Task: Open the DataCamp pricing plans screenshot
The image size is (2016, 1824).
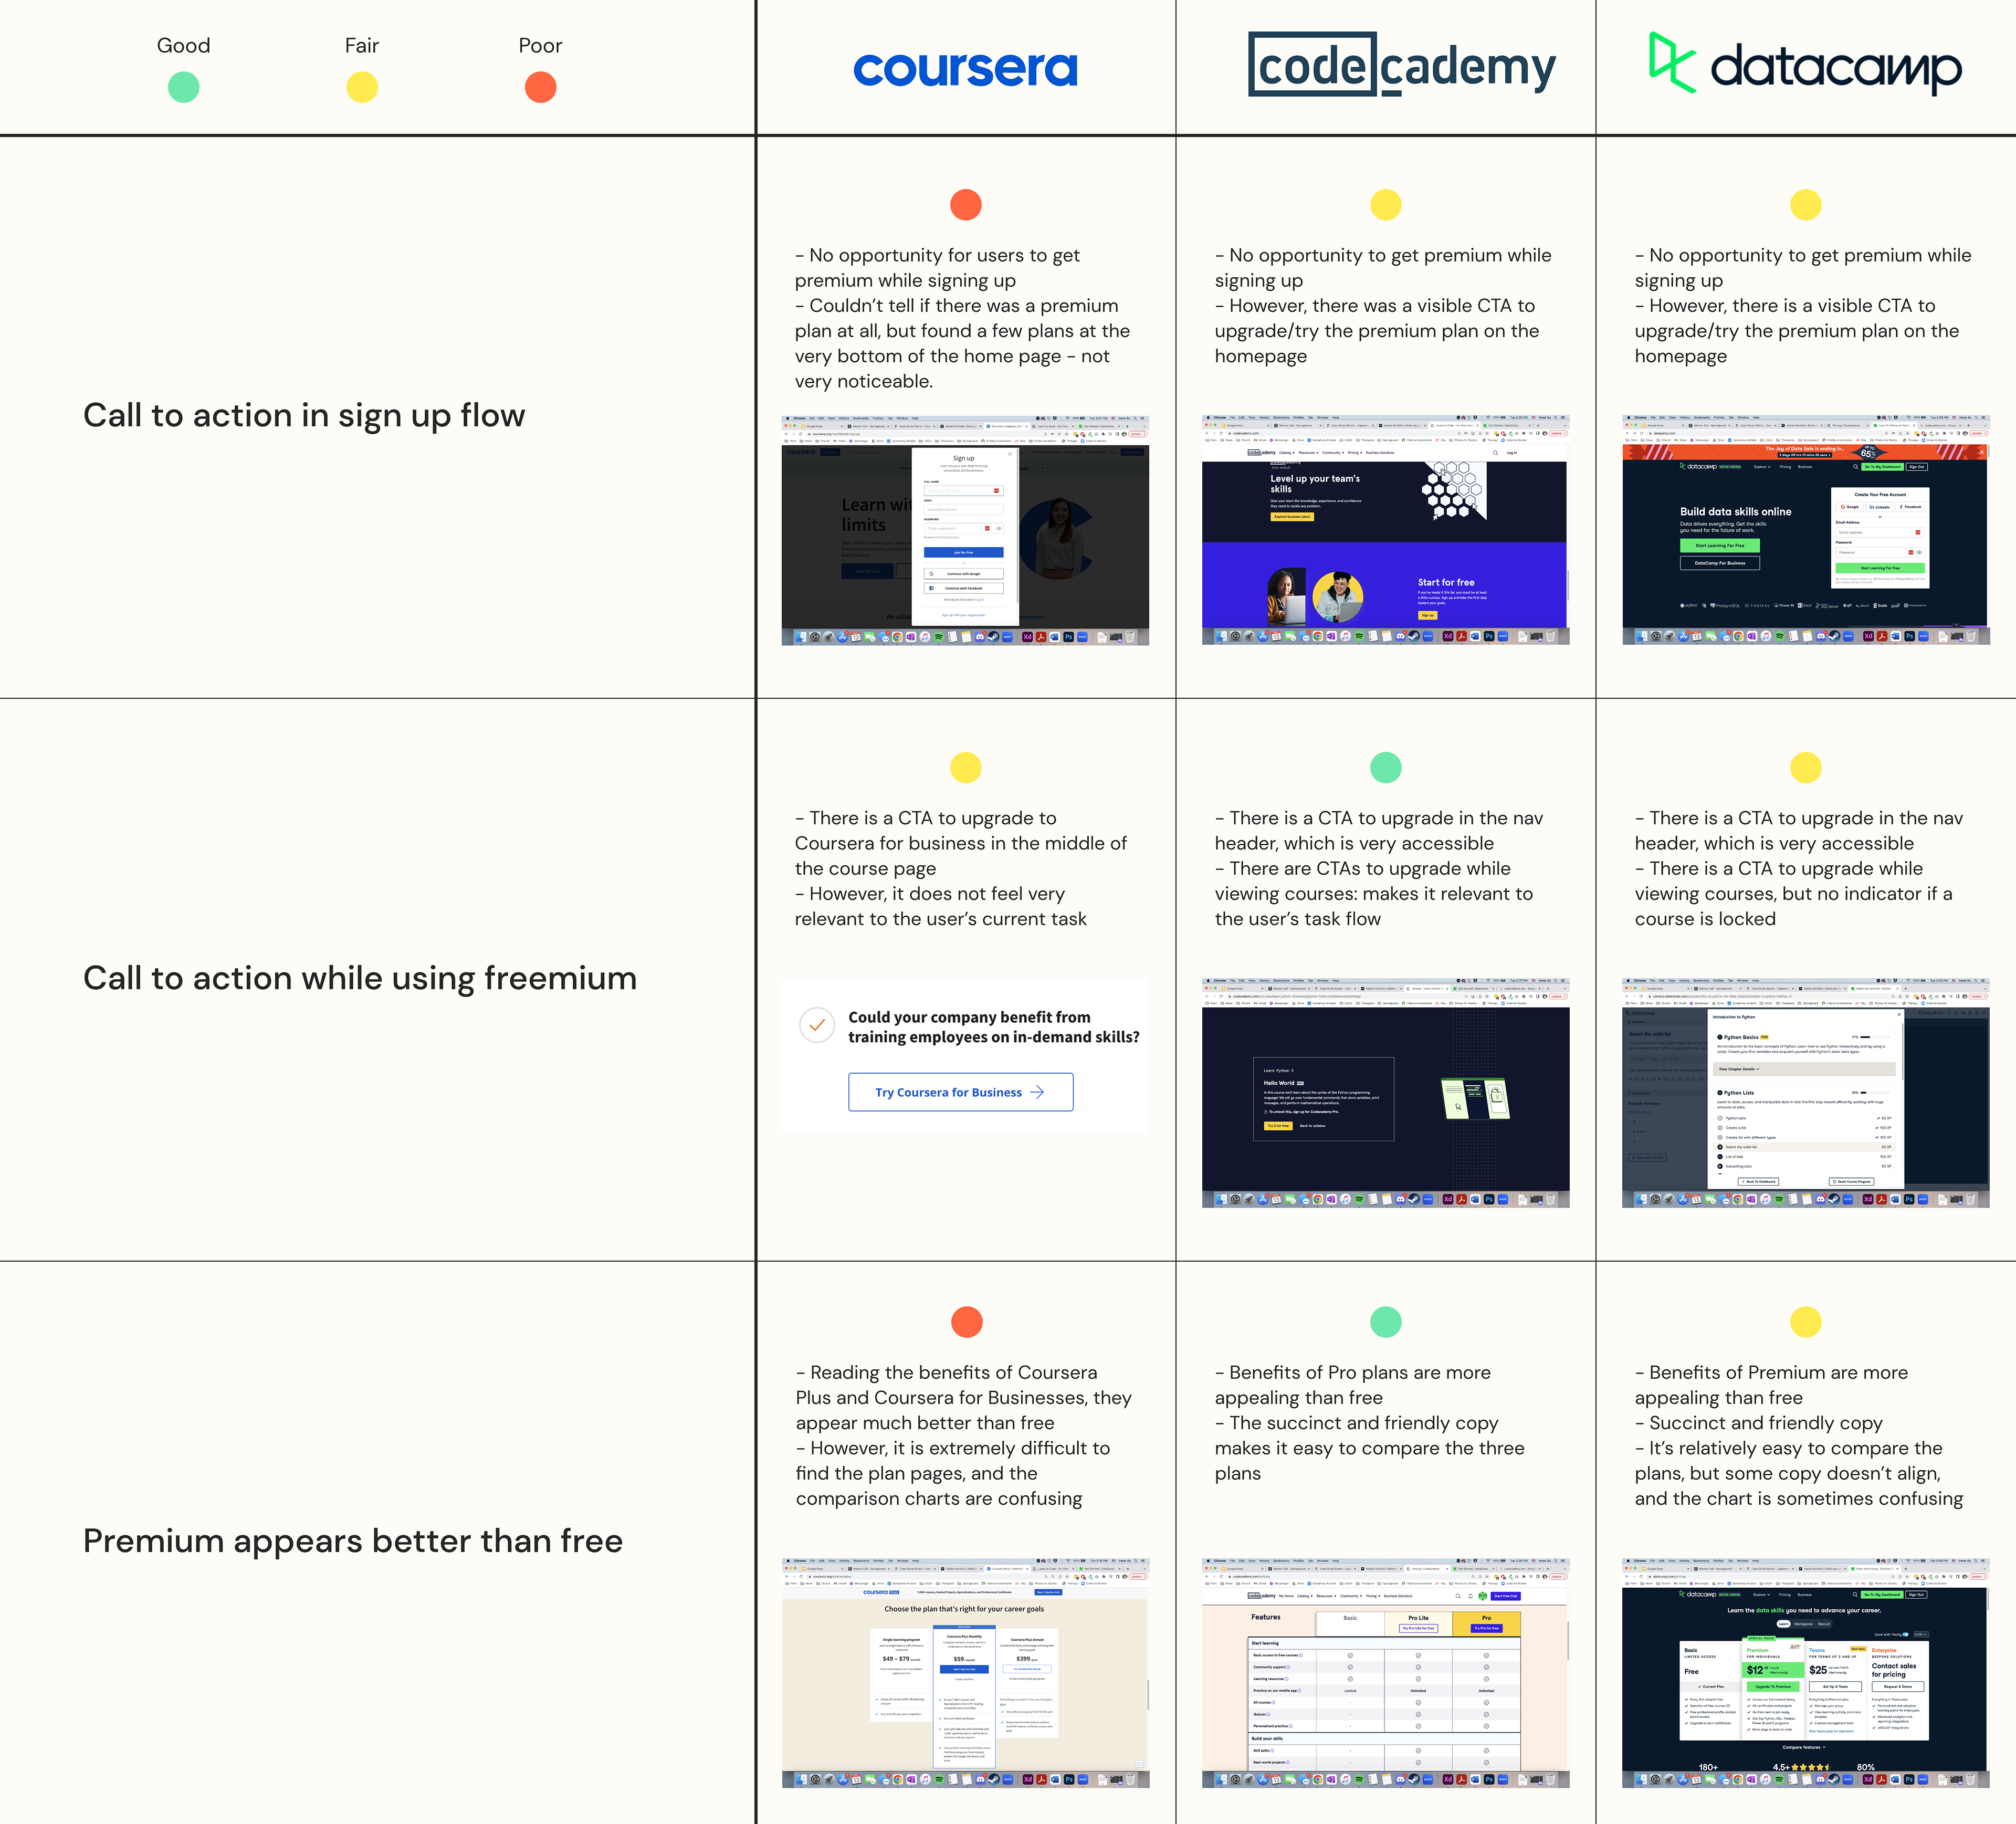Action: tap(1805, 1673)
